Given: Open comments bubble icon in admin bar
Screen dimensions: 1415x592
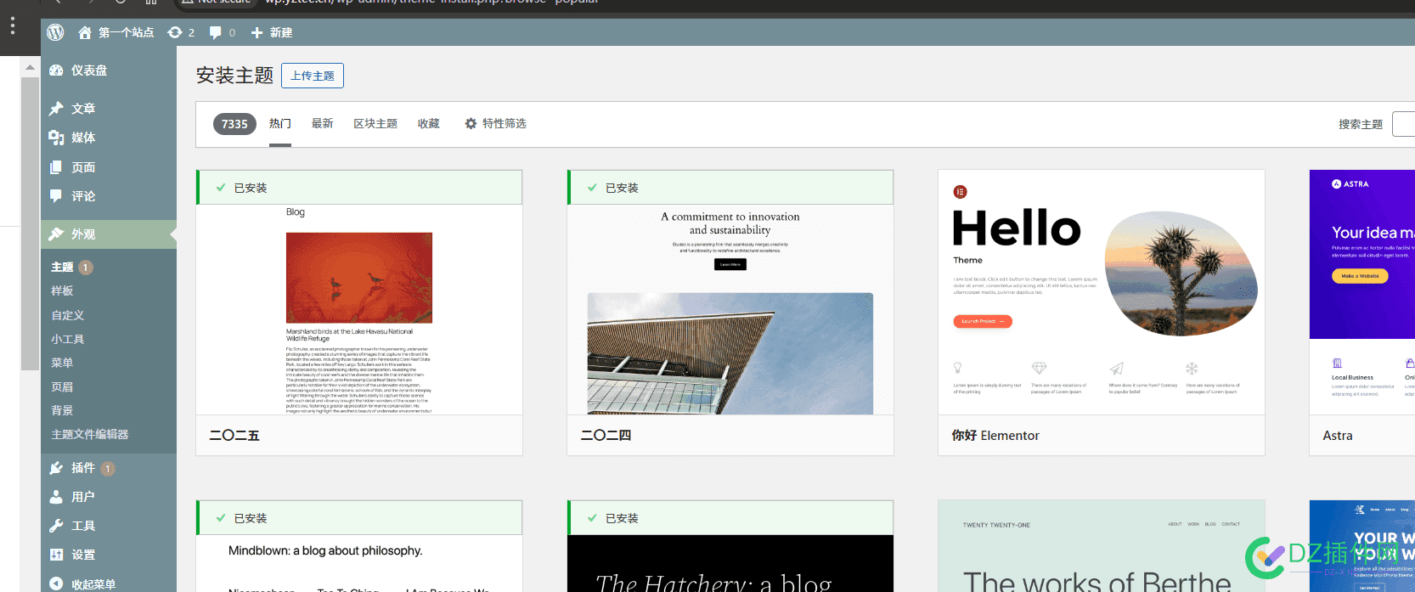Looking at the screenshot, I should tap(216, 32).
